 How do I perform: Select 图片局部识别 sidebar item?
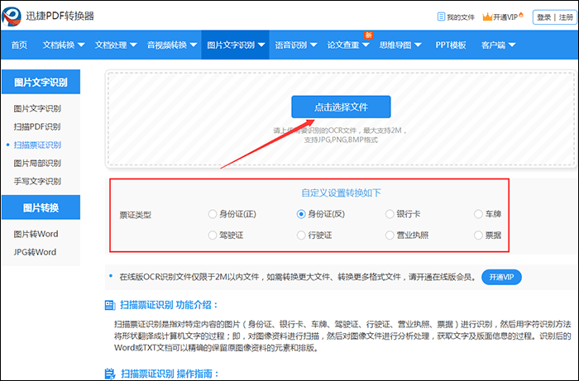[37, 163]
